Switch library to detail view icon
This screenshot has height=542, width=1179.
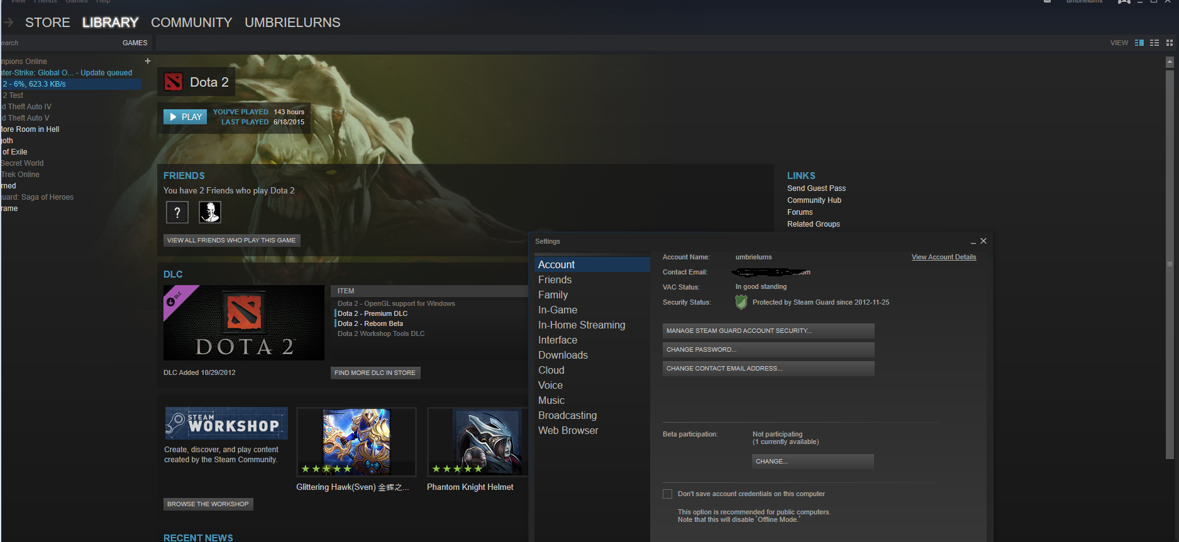click(1139, 43)
